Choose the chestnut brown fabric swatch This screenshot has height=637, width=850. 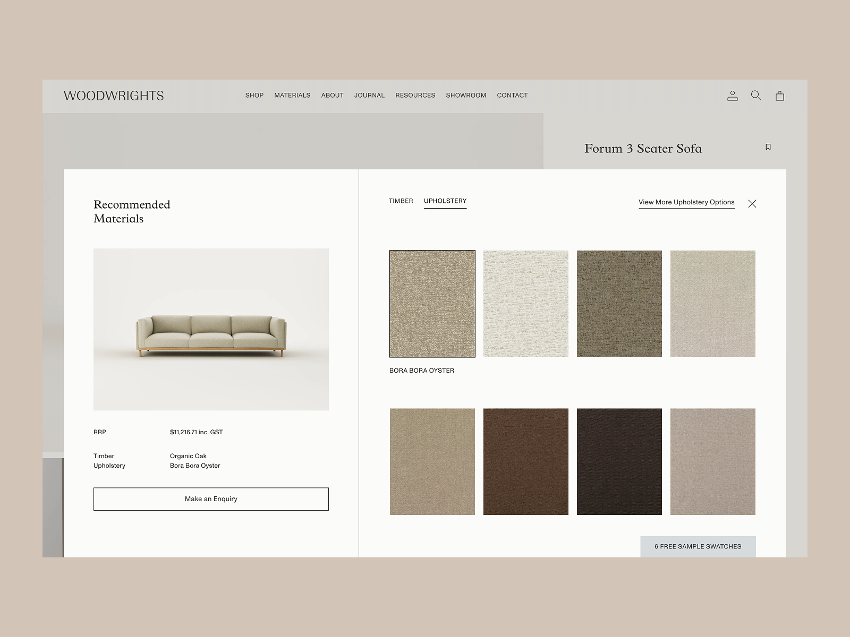click(526, 461)
